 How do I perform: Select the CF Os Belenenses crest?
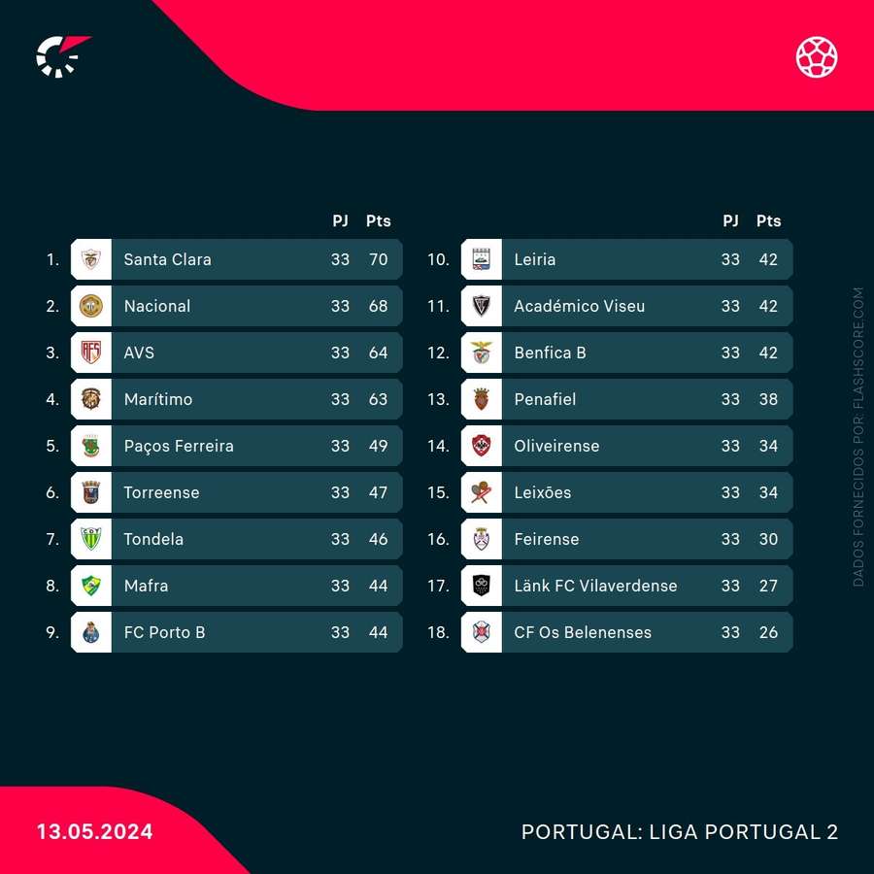482,632
